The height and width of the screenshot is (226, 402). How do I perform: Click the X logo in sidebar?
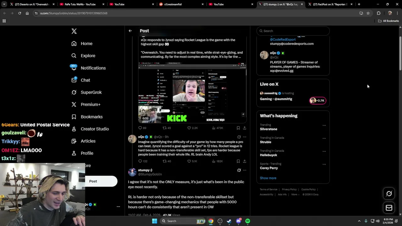(74, 31)
